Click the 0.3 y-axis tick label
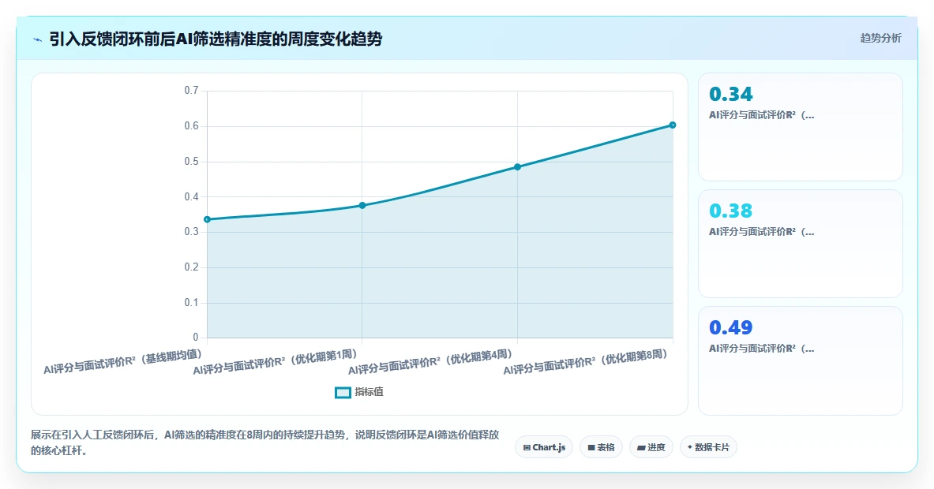The height and width of the screenshot is (489, 934). pyautogui.click(x=191, y=231)
